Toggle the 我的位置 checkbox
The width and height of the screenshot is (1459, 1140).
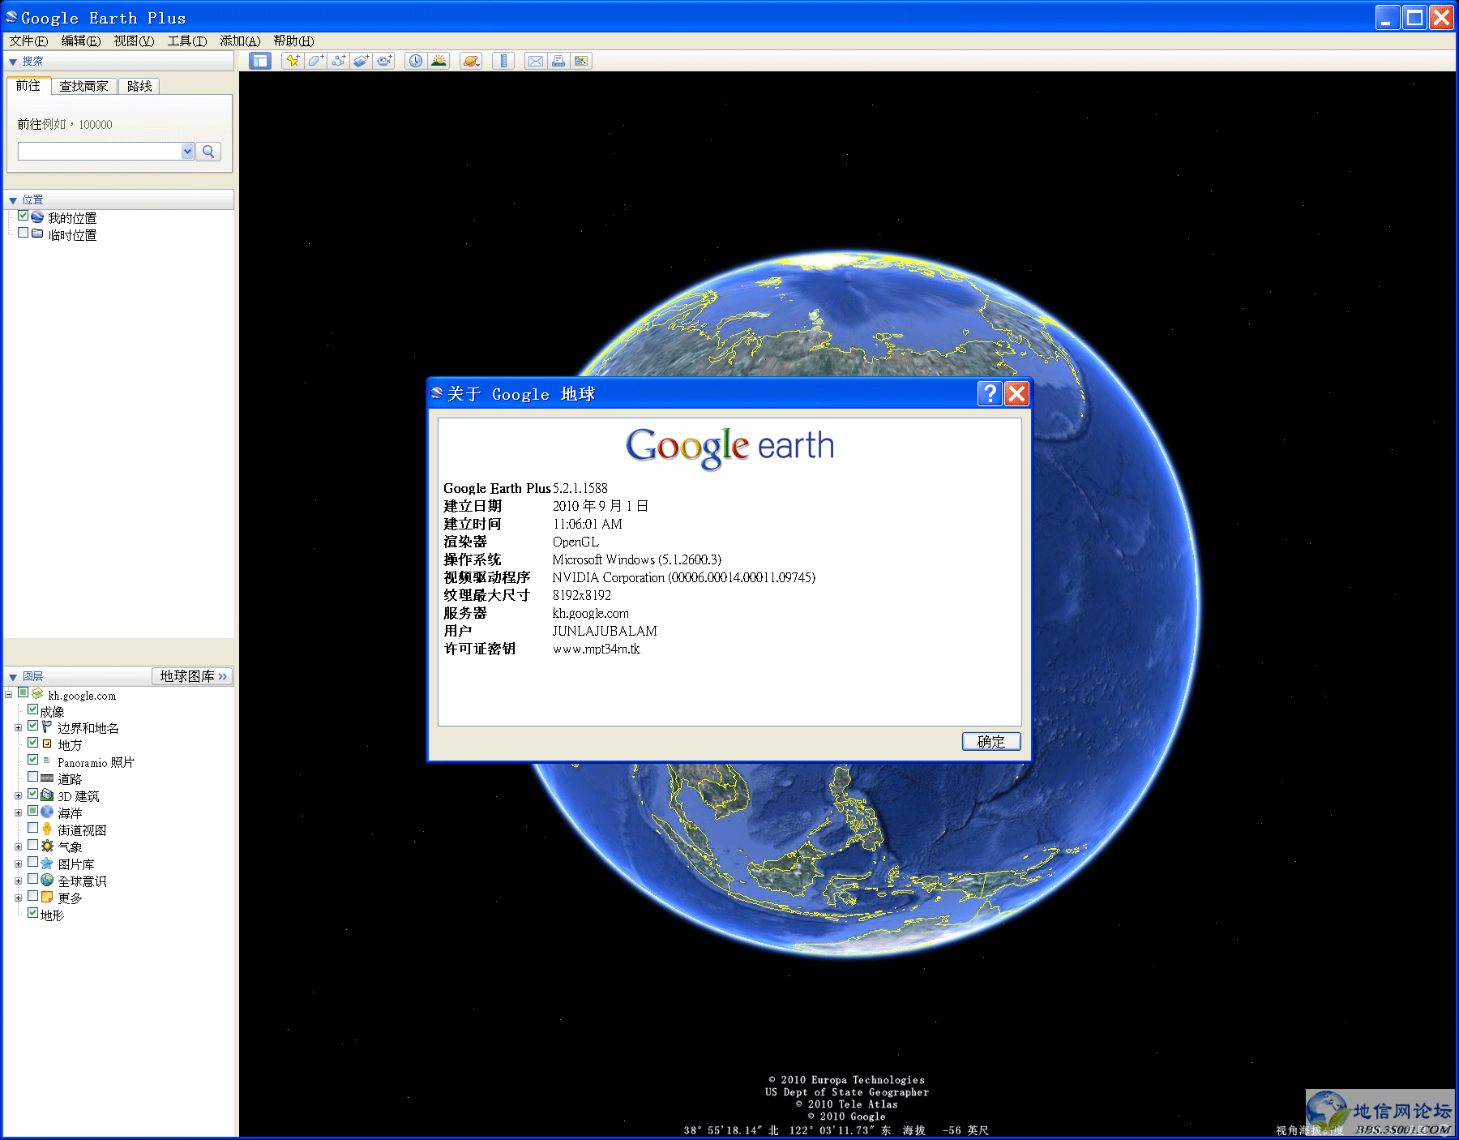pos(24,216)
